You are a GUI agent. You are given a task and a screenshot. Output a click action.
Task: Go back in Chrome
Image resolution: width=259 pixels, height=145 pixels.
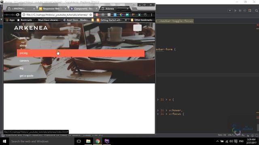pyautogui.click(x=7, y=14)
